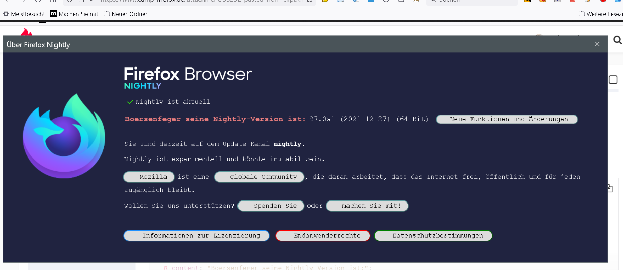The image size is (623, 270).
Task: Click the gear icon of Meistbesucht bookmark
Action: coord(6,14)
